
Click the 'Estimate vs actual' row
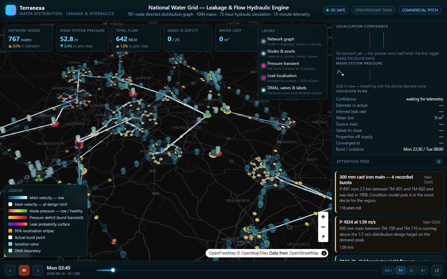389,105
